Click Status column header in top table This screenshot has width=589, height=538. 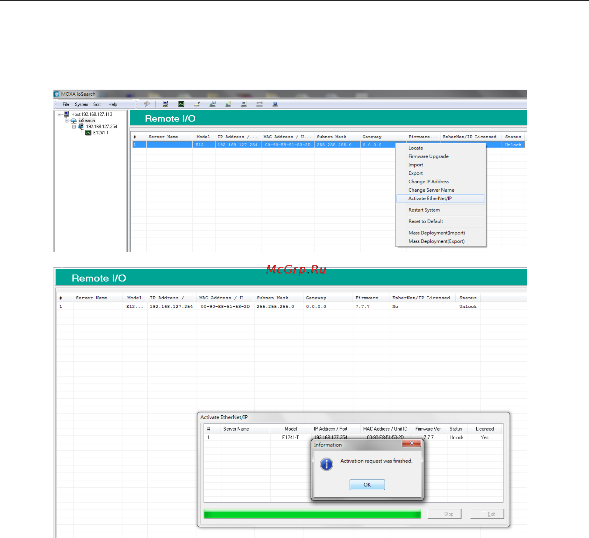pyautogui.click(x=513, y=137)
